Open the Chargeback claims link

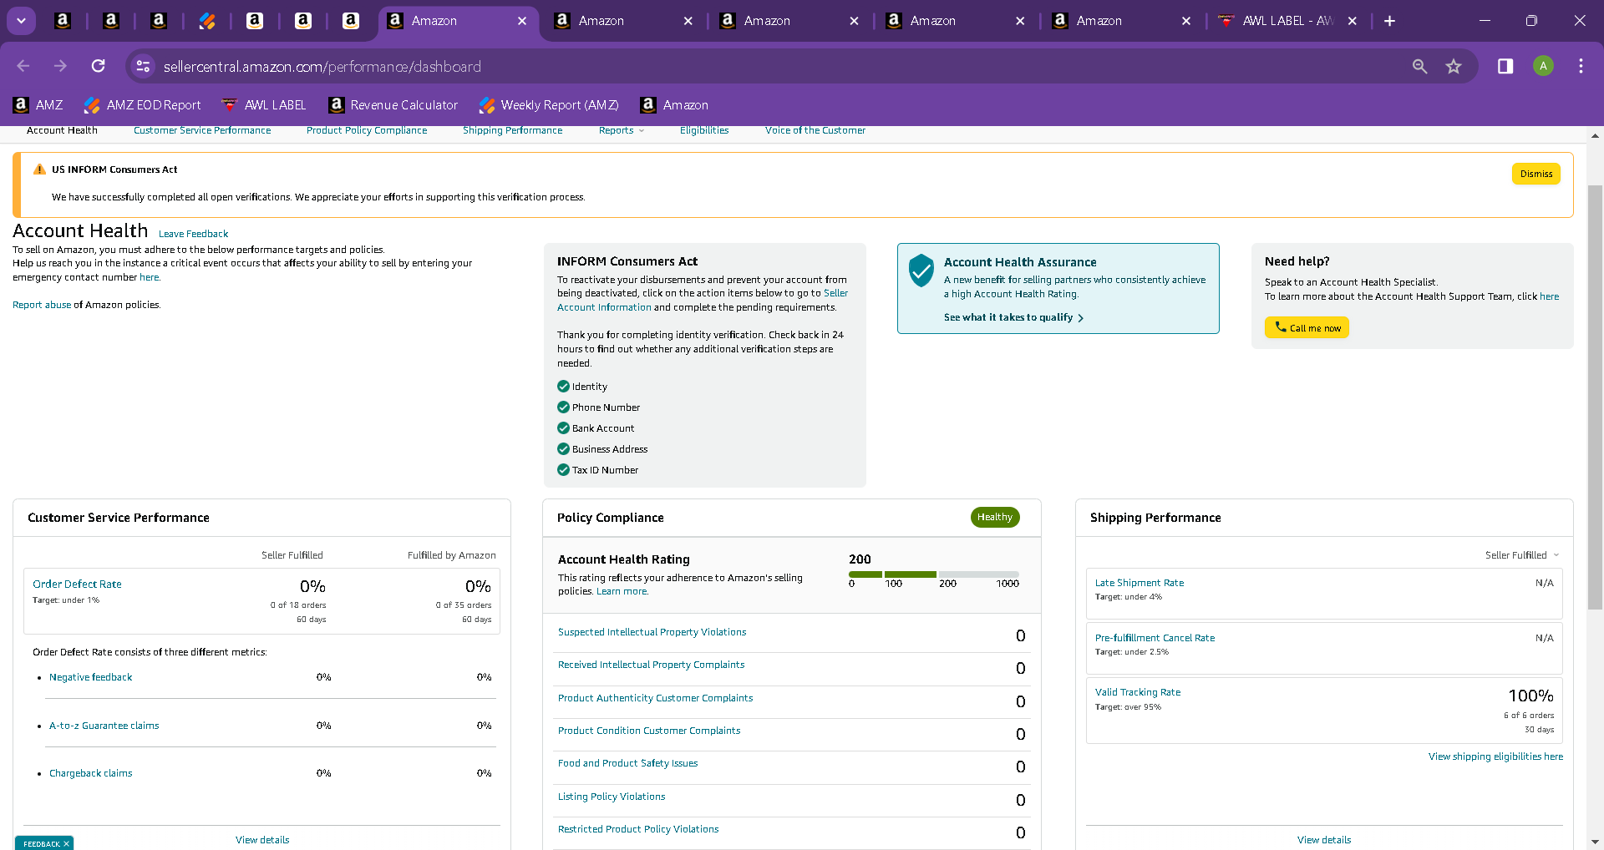[x=90, y=773]
